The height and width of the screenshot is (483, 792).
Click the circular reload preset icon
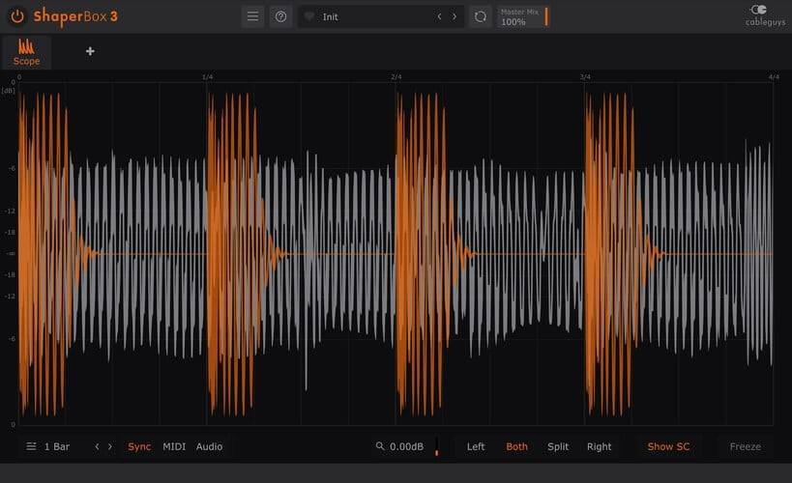[481, 16]
